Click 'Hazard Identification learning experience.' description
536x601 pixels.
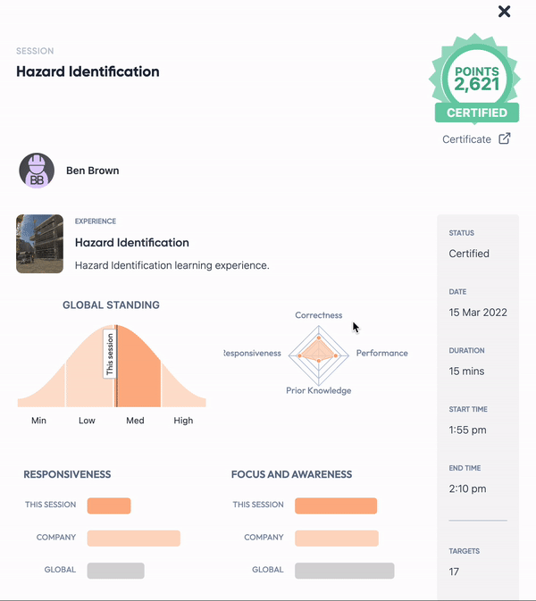pyautogui.click(x=172, y=265)
